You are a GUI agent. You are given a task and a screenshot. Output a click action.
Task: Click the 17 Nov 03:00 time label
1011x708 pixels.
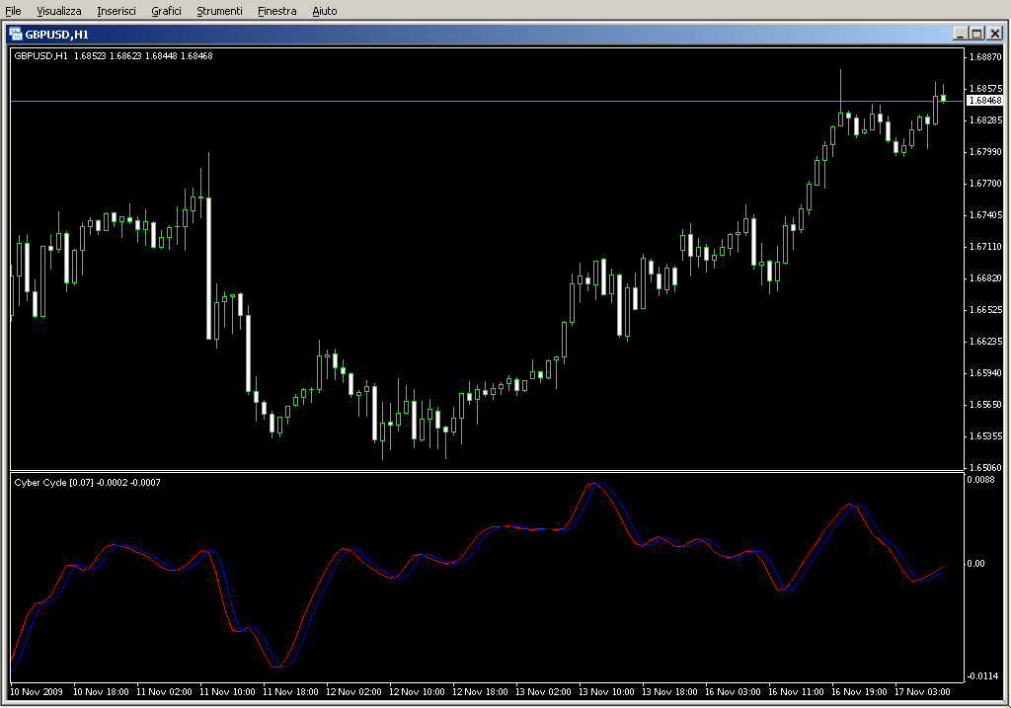(923, 692)
